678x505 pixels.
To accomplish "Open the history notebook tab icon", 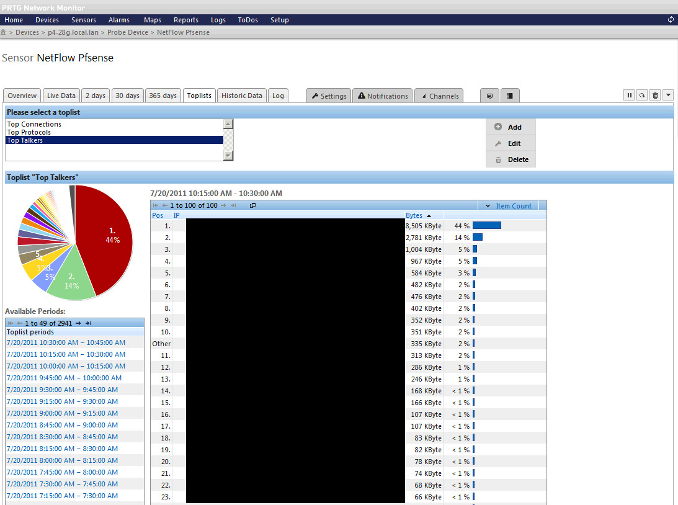I will coord(510,96).
